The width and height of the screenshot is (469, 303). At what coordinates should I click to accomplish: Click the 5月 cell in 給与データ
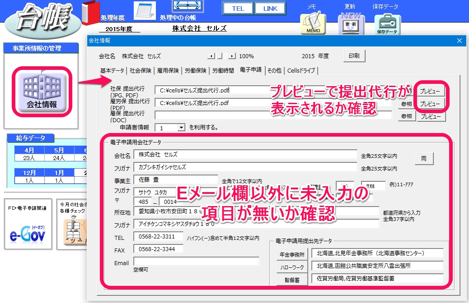click(59, 150)
